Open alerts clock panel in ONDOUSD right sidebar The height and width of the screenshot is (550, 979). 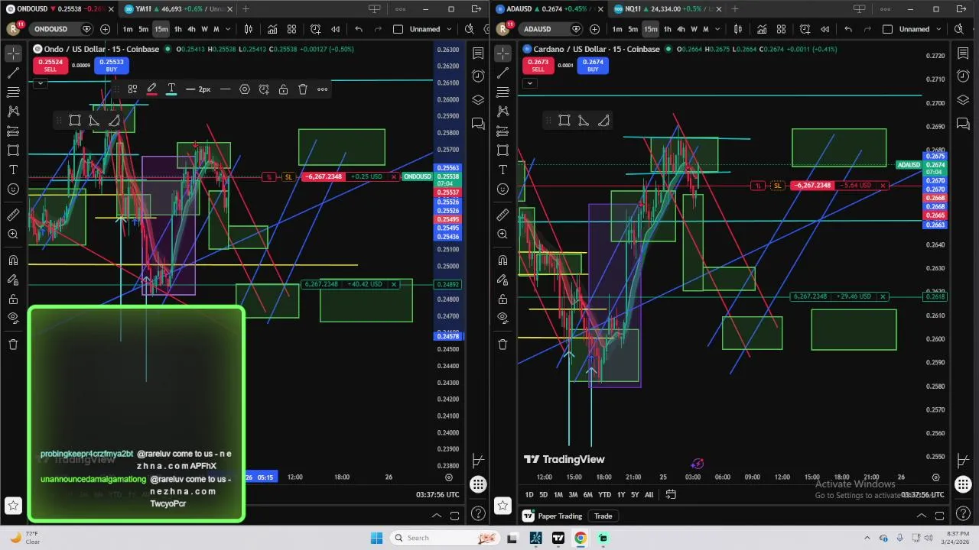click(x=478, y=76)
